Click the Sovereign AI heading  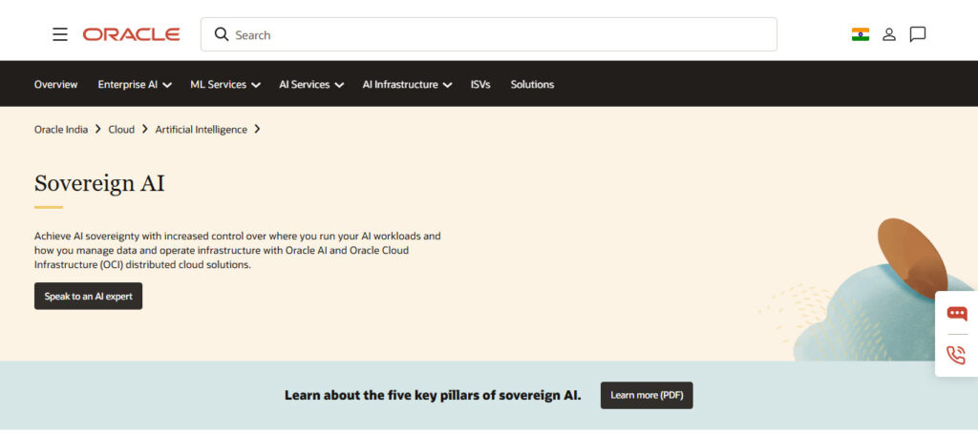(99, 183)
